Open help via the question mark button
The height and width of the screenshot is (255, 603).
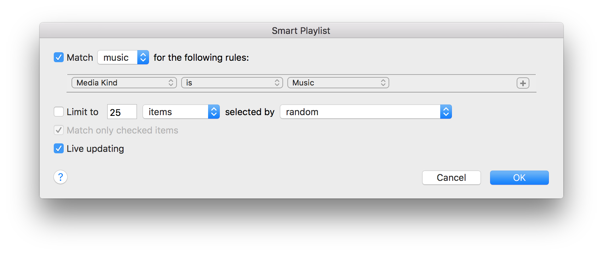tap(61, 177)
